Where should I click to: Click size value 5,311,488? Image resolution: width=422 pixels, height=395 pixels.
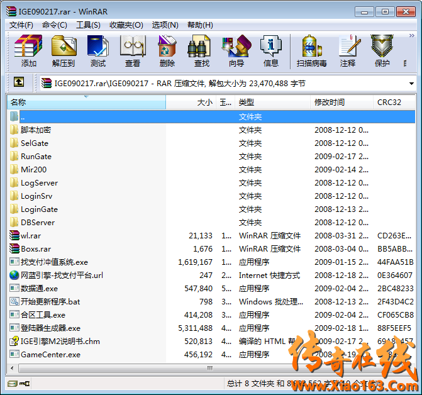195,328
